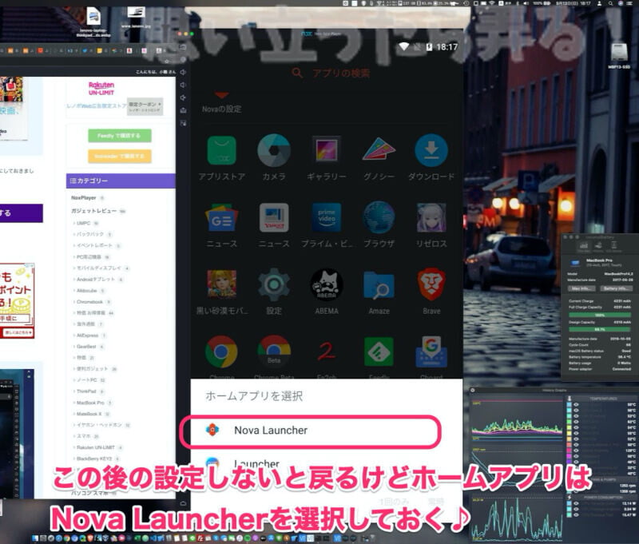This screenshot has height=544, width=639.
Task: Open the ガジェットレビュー category link
Action: [x=93, y=211]
